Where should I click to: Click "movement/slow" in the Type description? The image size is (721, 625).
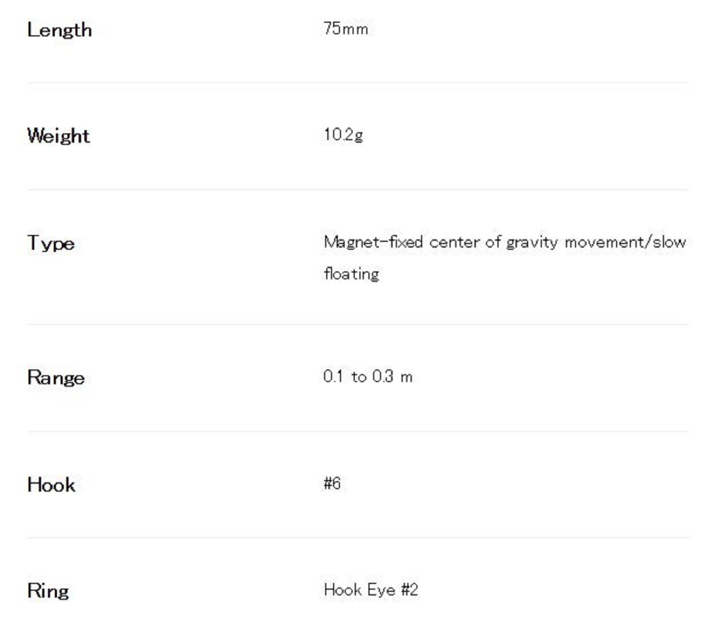(625, 242)
